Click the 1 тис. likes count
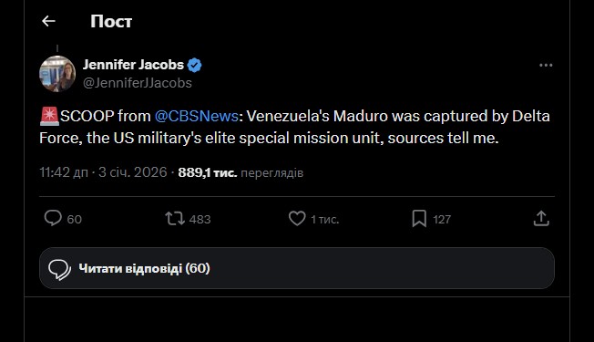Viewport: 594px width, 342px height. tap(325, 219)
